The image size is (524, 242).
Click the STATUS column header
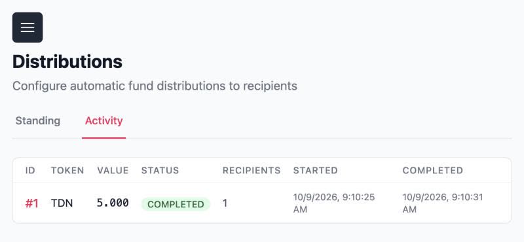[x=160, y=170]
